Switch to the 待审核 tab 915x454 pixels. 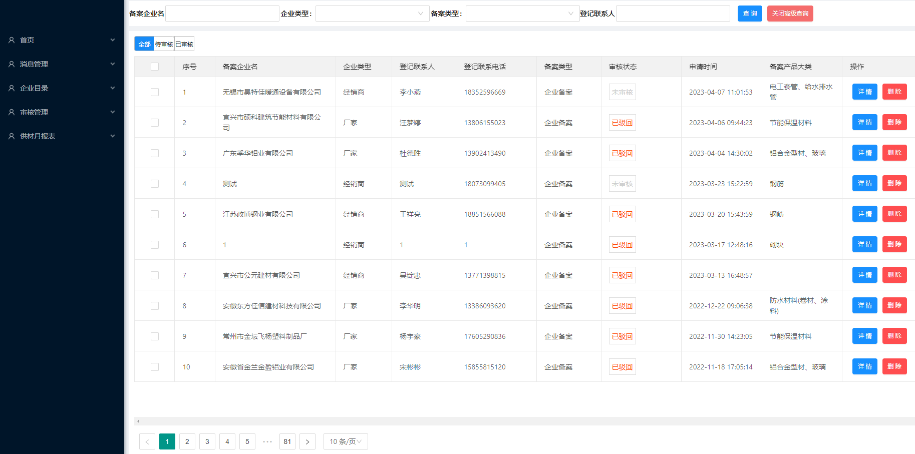[164, 44]
